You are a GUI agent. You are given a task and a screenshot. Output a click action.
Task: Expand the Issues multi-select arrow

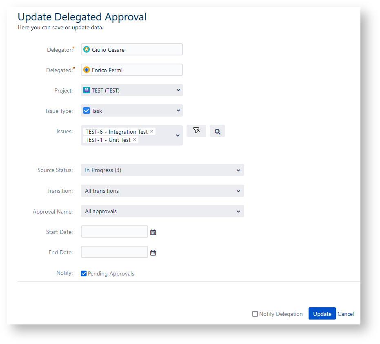click(x=178, y=135)
